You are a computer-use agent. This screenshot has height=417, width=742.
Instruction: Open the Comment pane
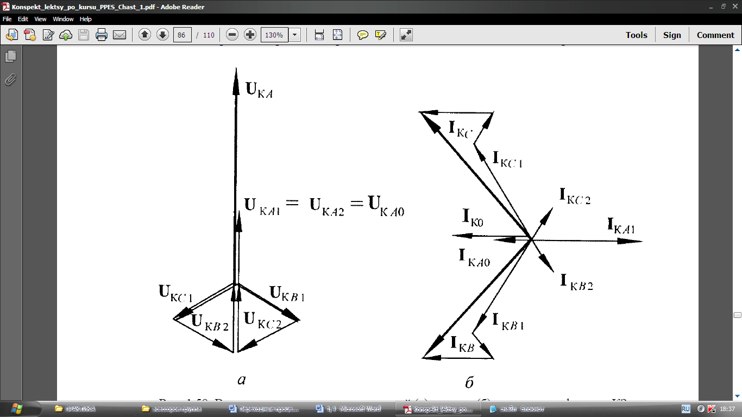(x=715, y=35)
